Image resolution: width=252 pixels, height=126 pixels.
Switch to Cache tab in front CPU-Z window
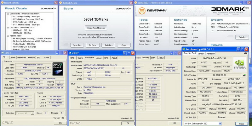(x=80, y=58)
